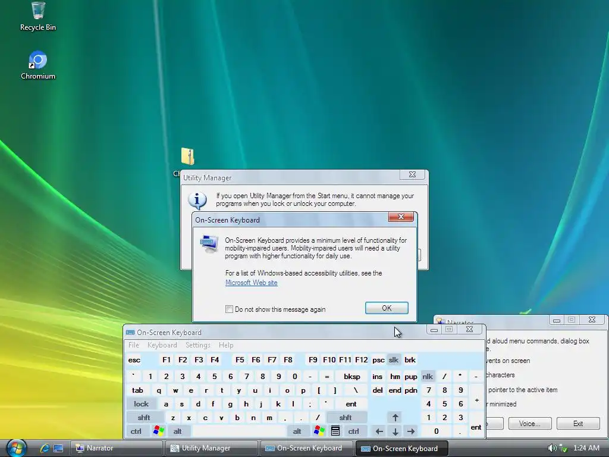This screenshot has height=457, width=609.
Task: Click the psc print screen key
Action: point(378,360)
